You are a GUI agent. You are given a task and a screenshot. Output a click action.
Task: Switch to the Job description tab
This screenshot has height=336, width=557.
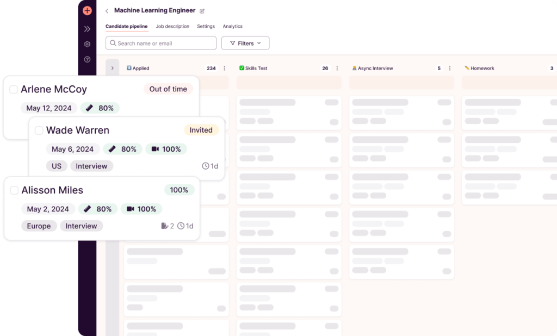pyautogui.click(x=172, y=26)
